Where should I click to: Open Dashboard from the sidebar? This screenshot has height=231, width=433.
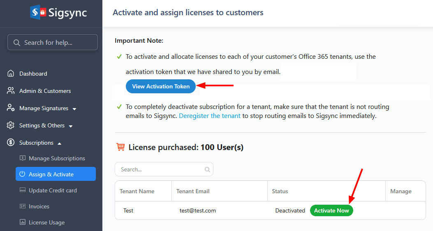coord(33,74)
